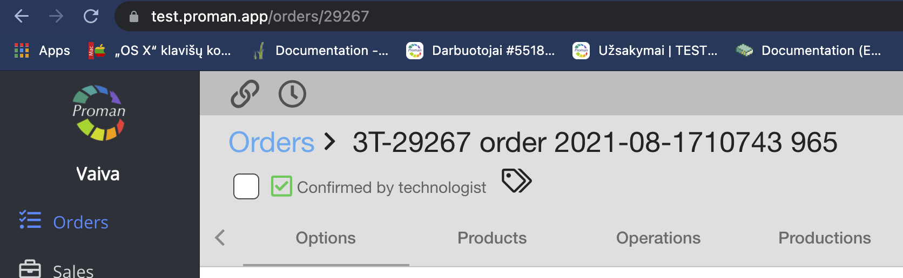Viewport: 903px width, 278px height.
Task: Uncheck the Confirmed by technologist checkbox
Action: click(x=281, y=186)
